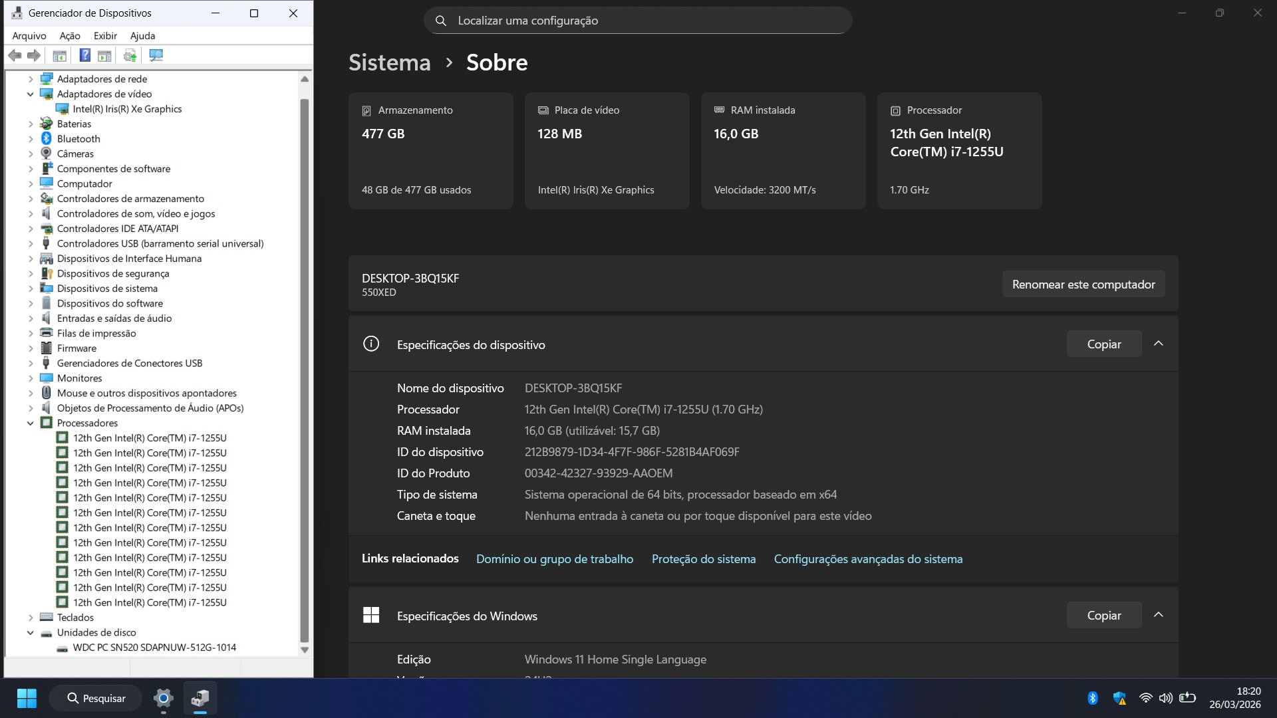Click the Windows logo beside Especificações do Windows
The image size is (1277, 718).
[x=371, y=615]
